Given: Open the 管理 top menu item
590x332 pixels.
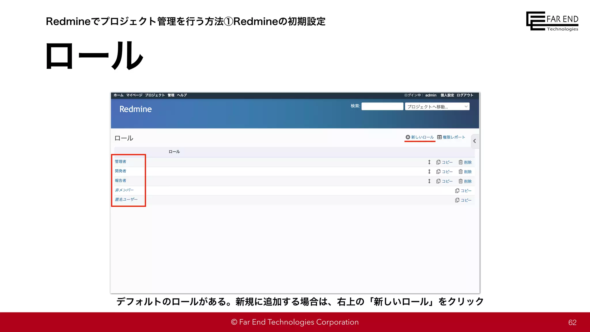Looking at the screenshot, I should pos(171,95).
